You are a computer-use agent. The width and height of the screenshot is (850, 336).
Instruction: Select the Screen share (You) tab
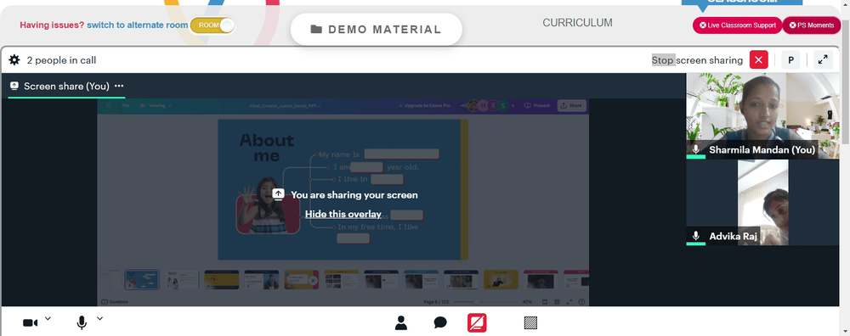(66, 86)
